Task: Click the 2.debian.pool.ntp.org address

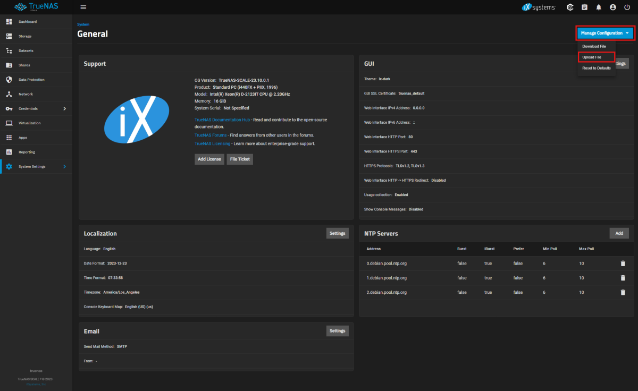Action: coord(387,292)
